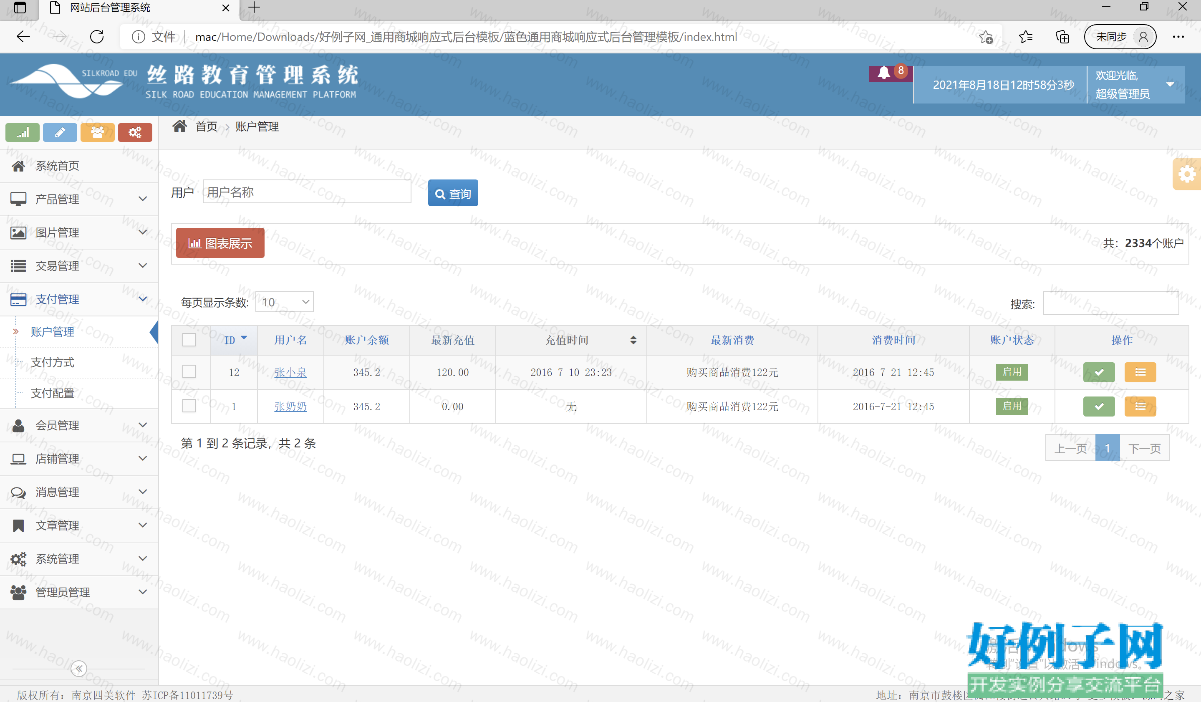Select page 1 in pagination
1201x702 pixels.
tap(1108, 448)
